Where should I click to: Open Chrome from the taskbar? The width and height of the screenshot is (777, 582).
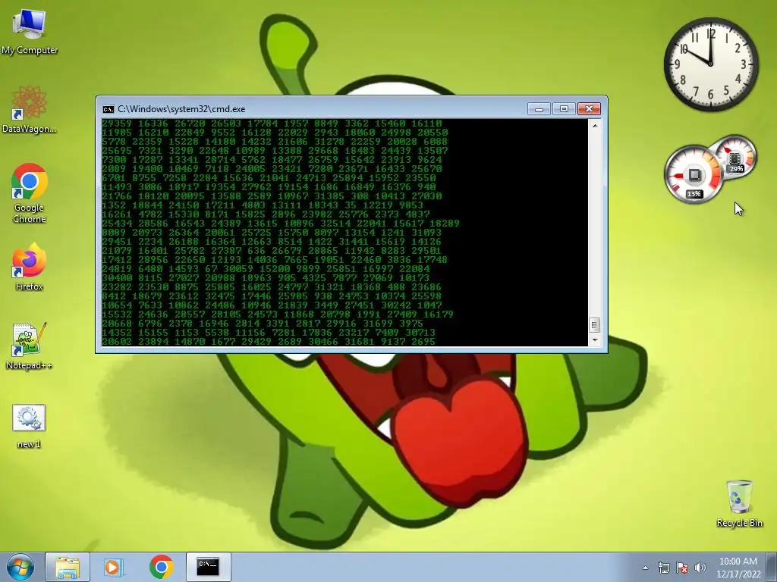161,567
